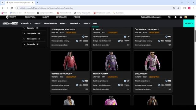Open the friends icon in Ubisoft header
The height and width of the screenshot is (110, 196).
pos(181,17)
